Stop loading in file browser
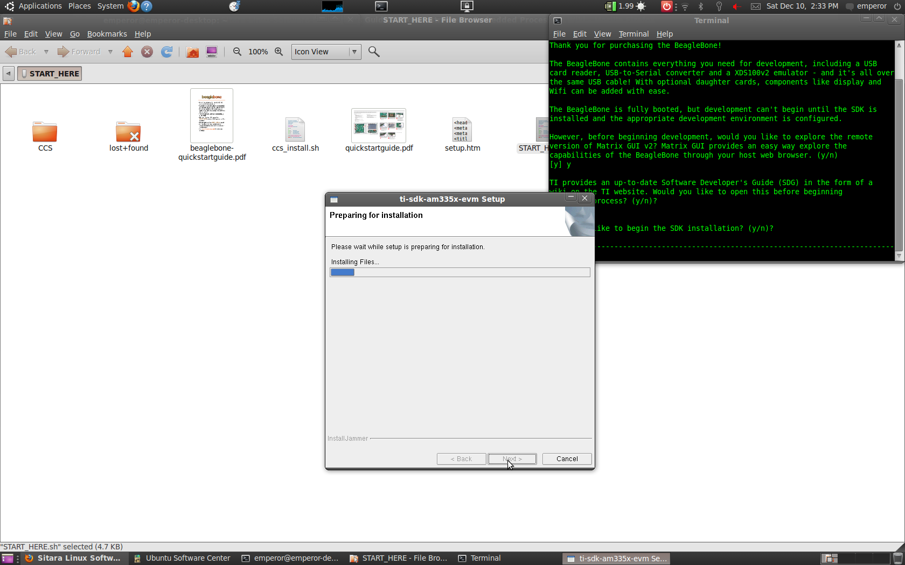The width and height of the screenshot is (905, 565). 147,52
